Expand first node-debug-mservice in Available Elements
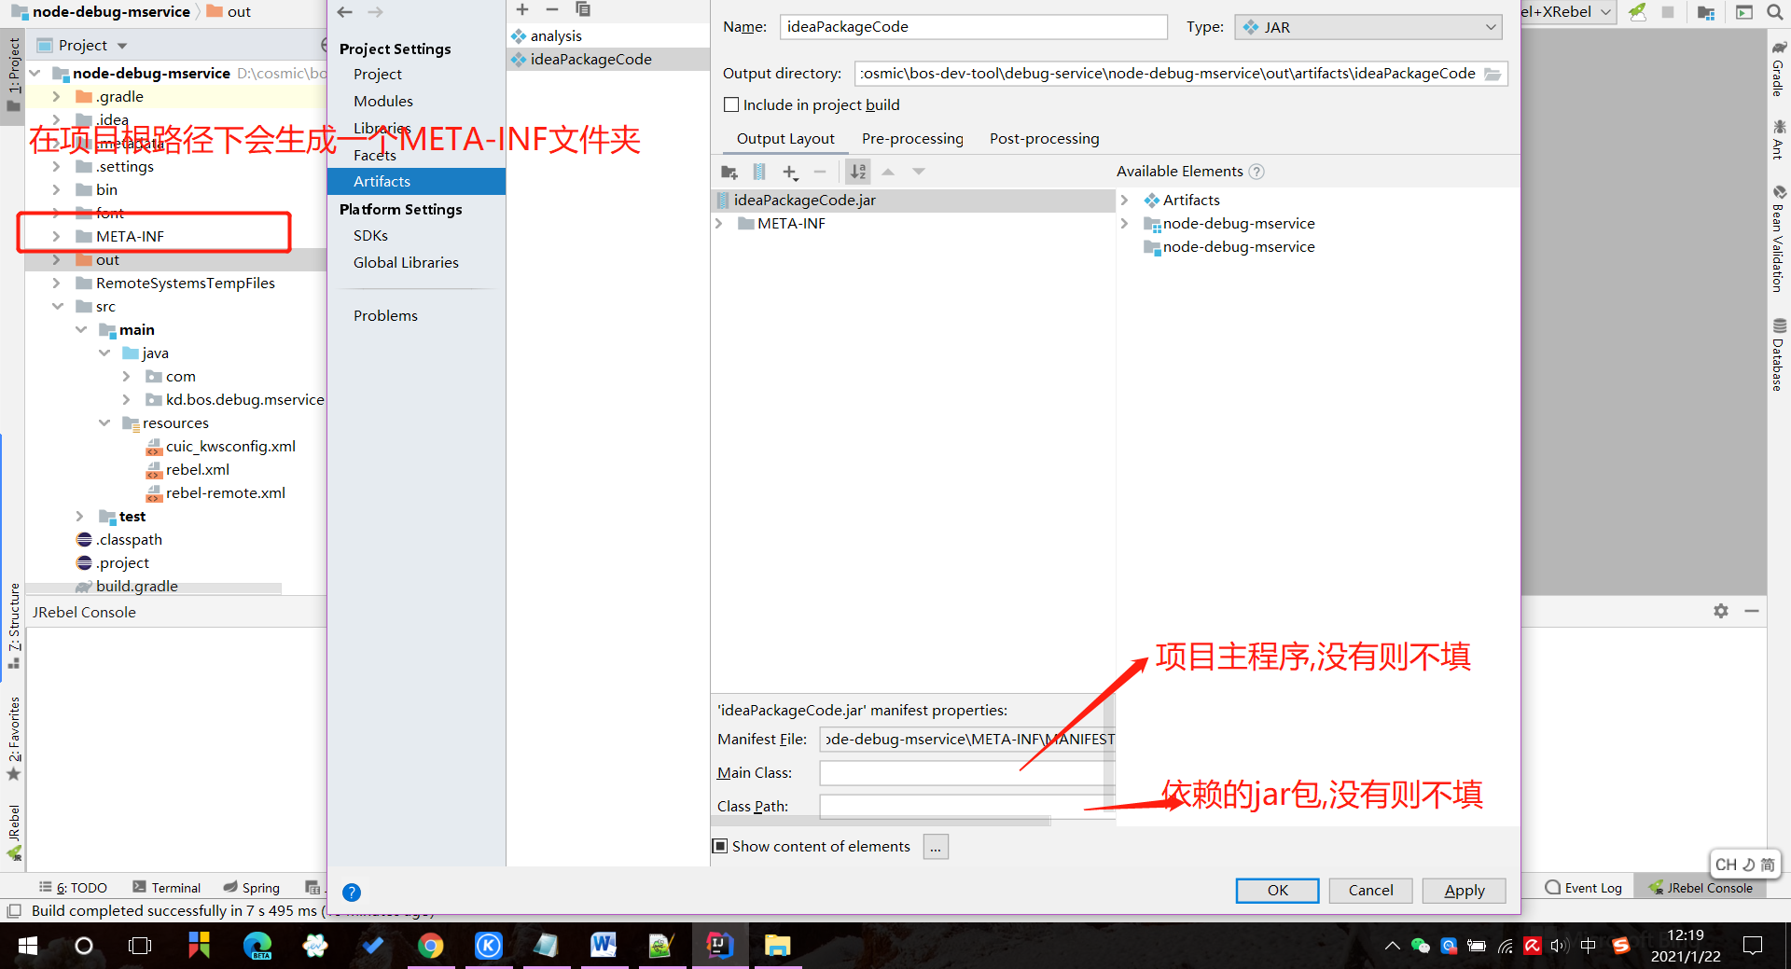This screenshot has width=1791, height=969. coord(1124,224)
